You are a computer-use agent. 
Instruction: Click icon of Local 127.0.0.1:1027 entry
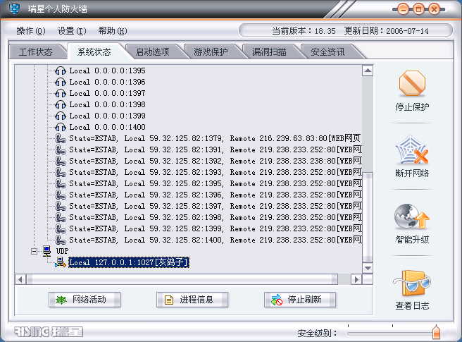(x=61, y=262)
